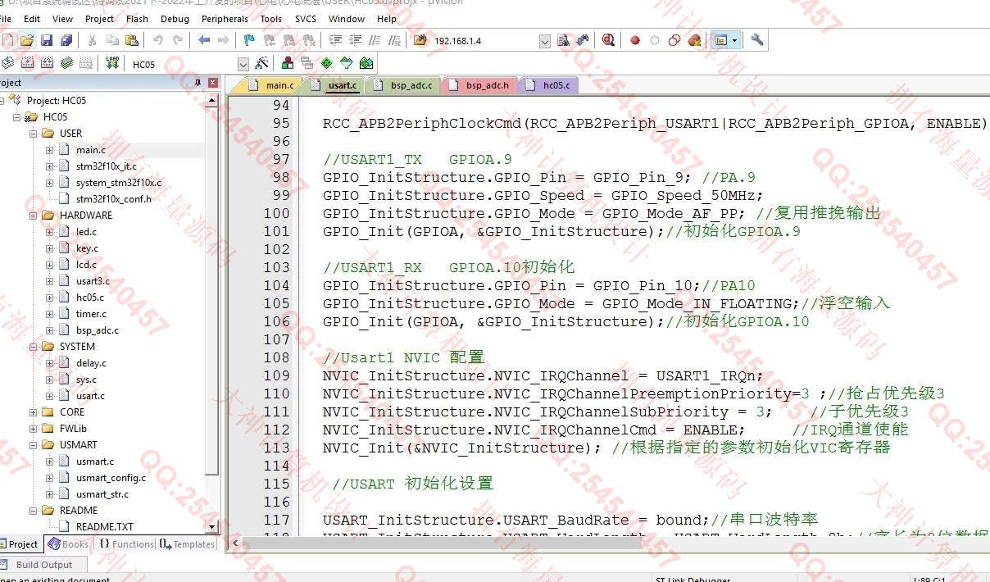Save the current file
Image resolution: width=990 pixels, height=582 pixels.
coord(47,40)
